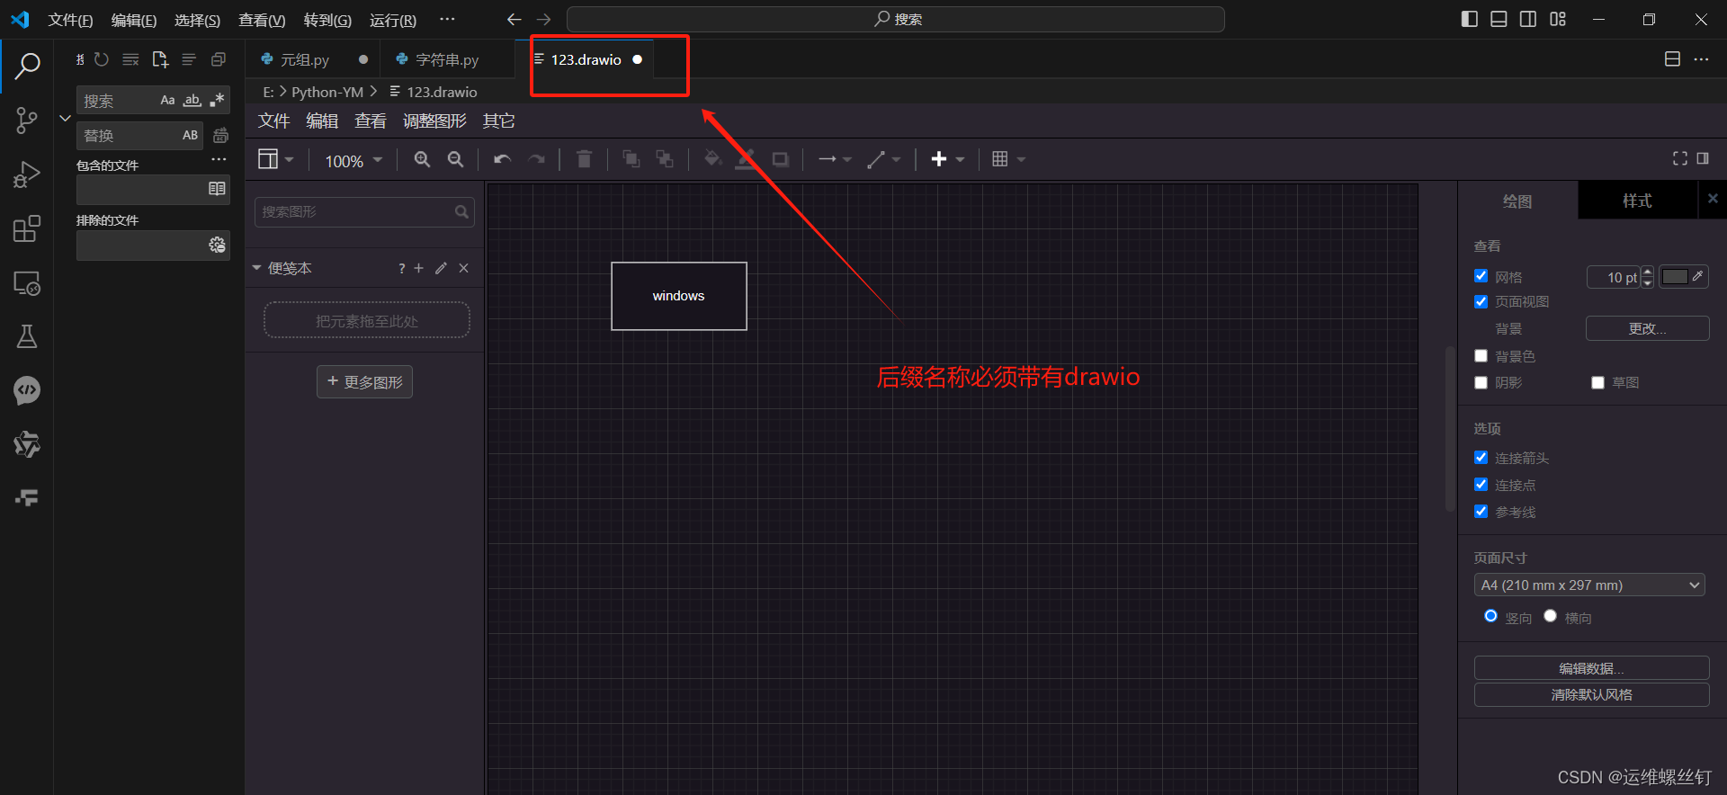Screen dimensions: 1727x795
Task: Open Extensions view
Action: (x=27, y=228)
